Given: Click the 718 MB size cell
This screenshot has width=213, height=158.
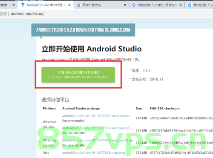Looking at the screenshot, I should coord(141,118).
